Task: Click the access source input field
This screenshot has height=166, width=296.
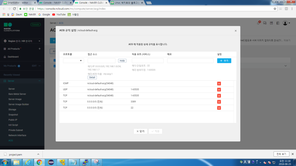Action: click(x=101, y=61)
